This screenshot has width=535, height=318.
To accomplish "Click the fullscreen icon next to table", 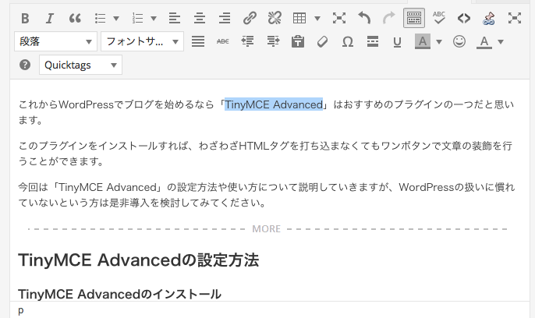I will (x=339, y=18).
